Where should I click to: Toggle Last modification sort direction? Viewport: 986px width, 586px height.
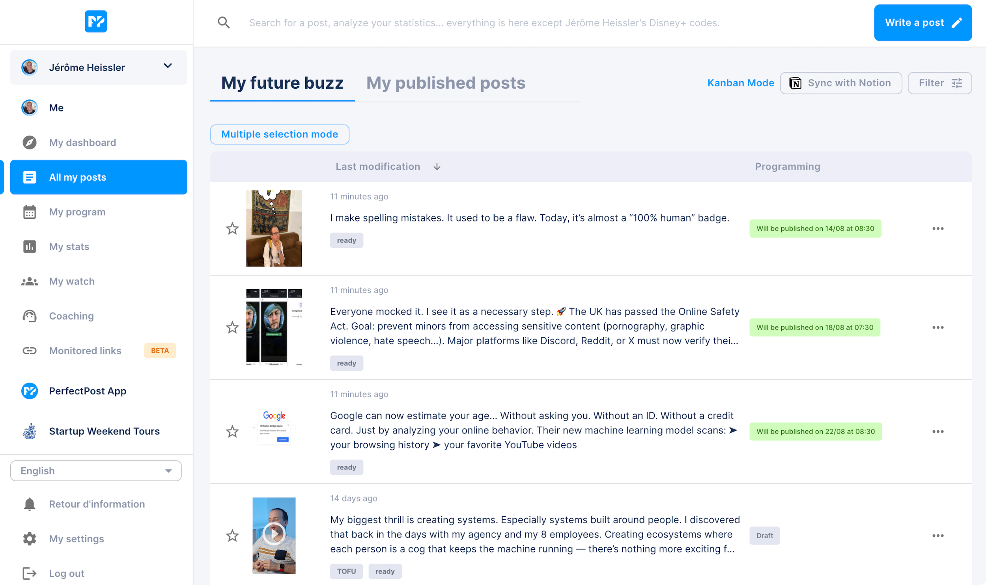437,167
